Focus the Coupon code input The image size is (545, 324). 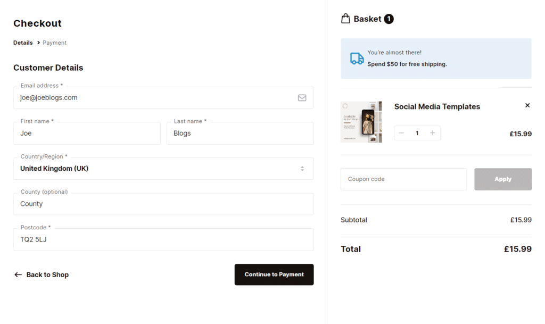point(403,179)
